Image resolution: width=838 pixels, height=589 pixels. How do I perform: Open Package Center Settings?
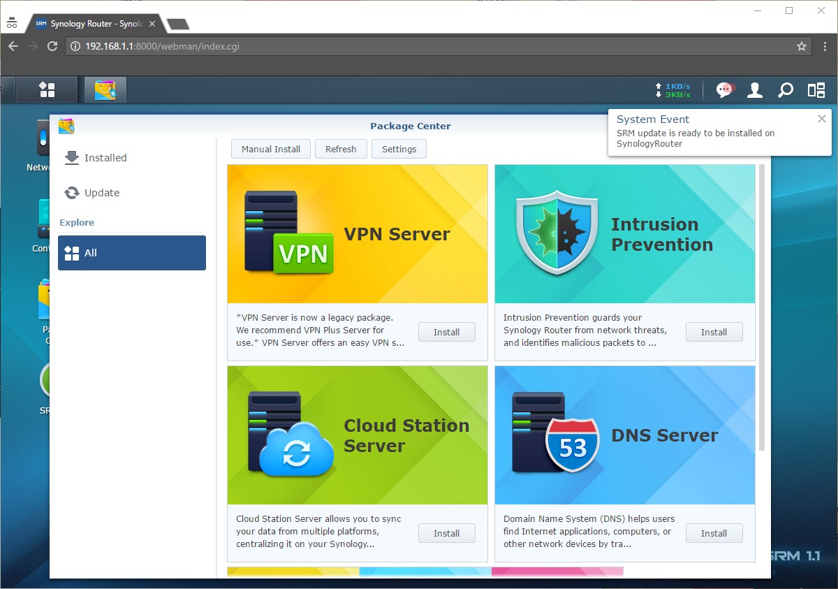point(399,149)
